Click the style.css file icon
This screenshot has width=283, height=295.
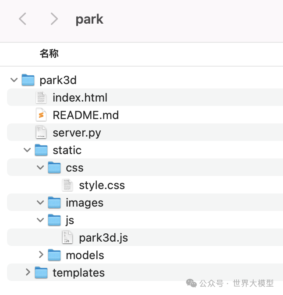tap(67, 185)
